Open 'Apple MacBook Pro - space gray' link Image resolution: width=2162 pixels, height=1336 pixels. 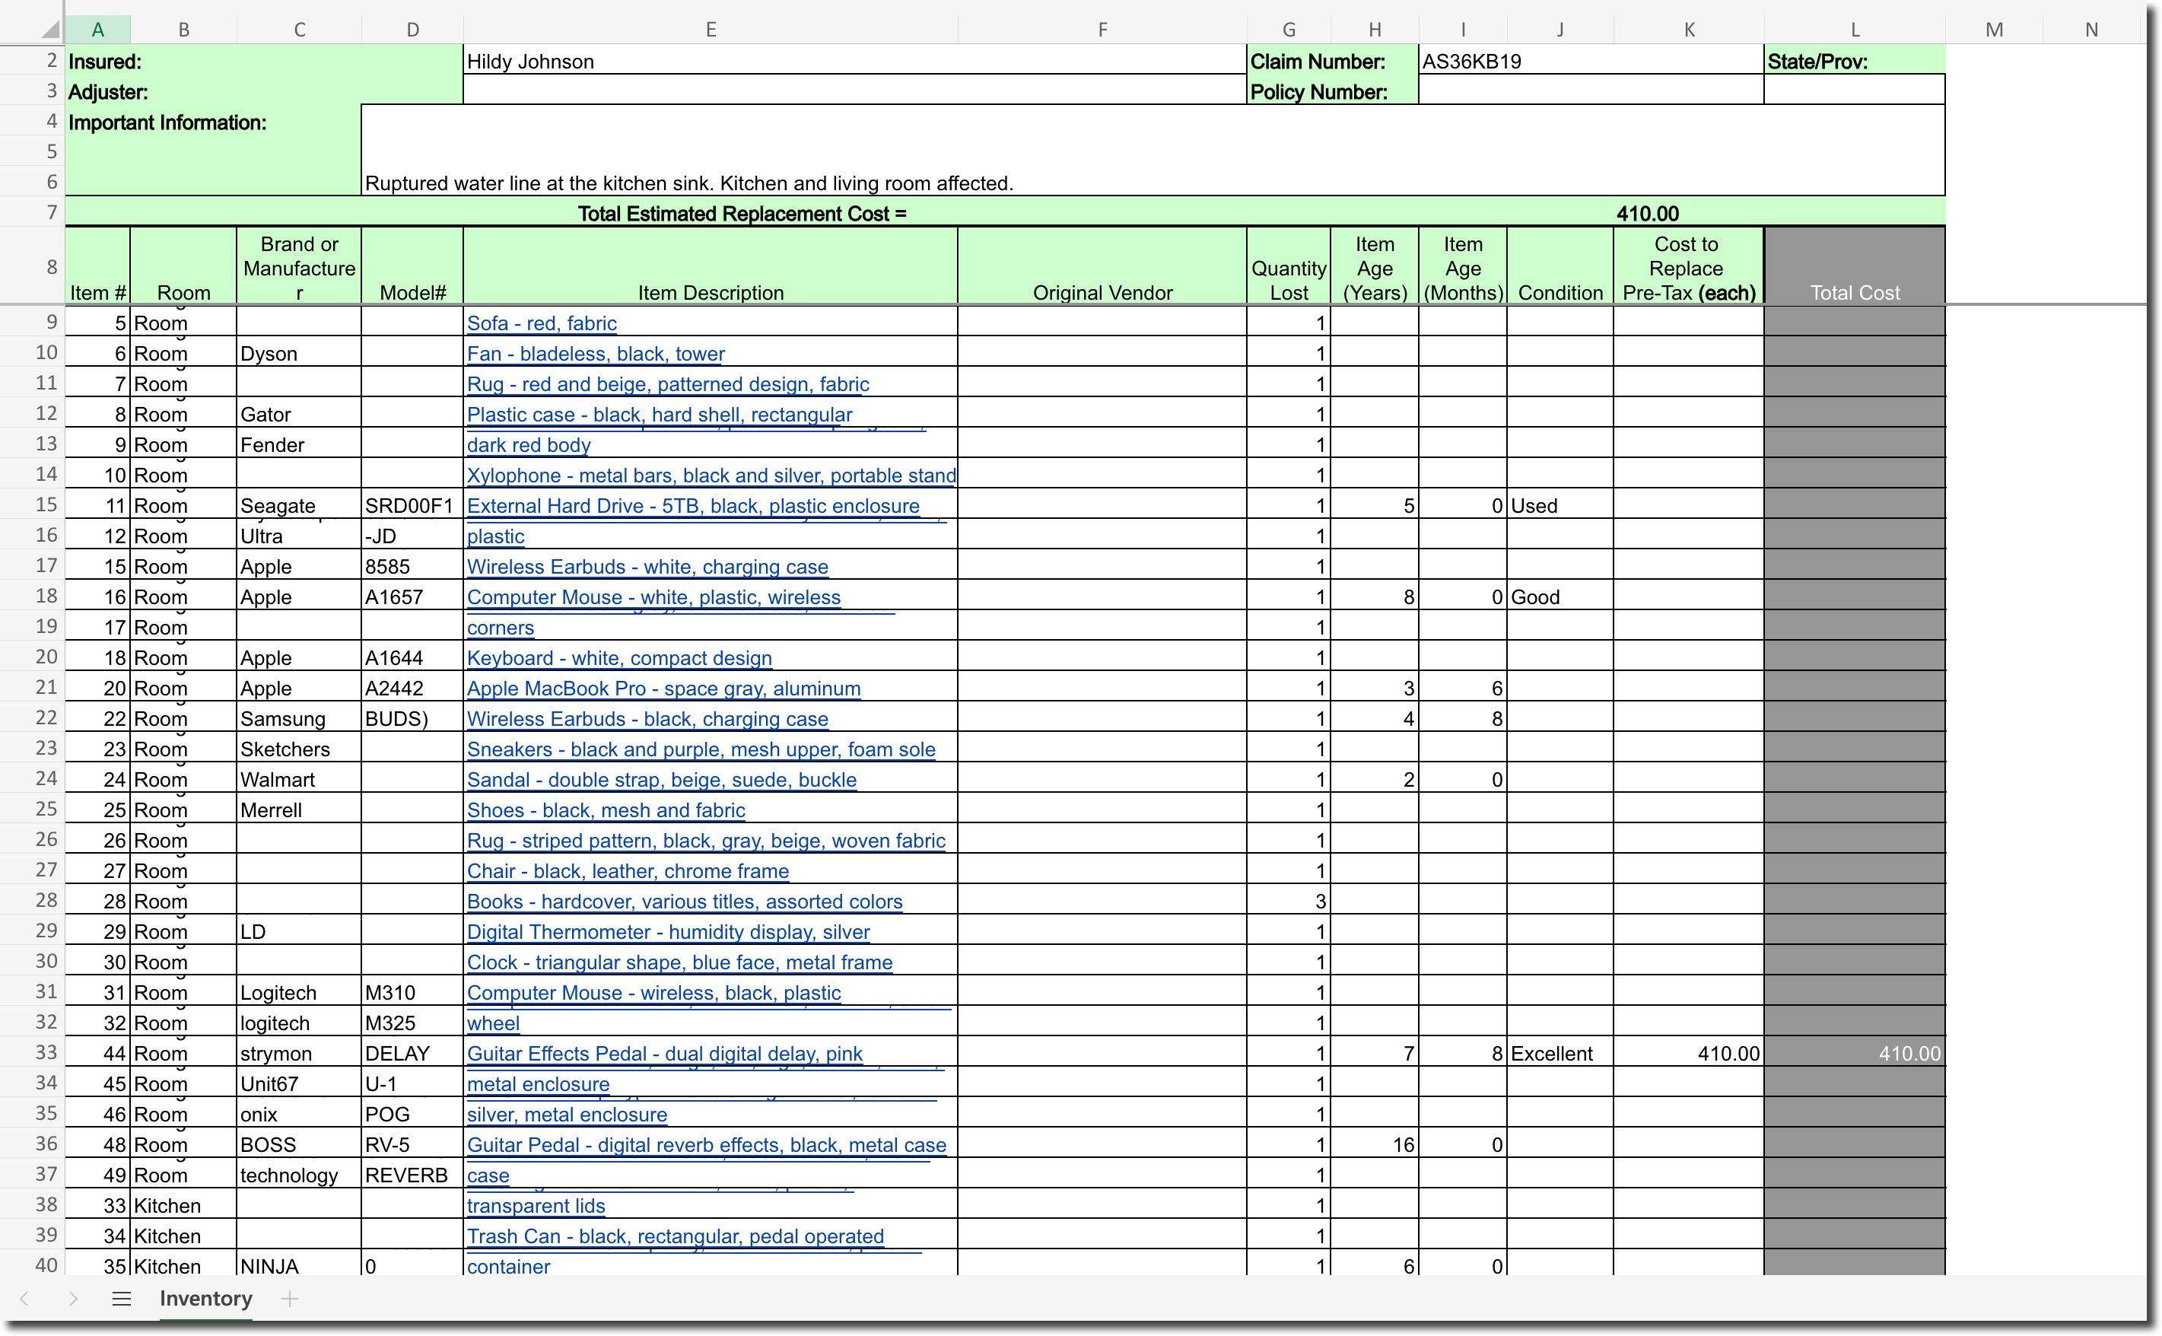[663, 689]
